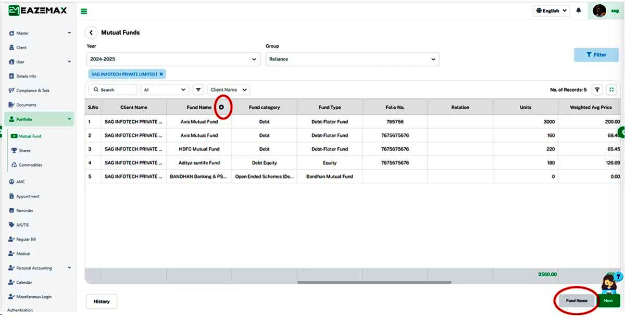Click folio number 765756
Screen dimensions: 625x328
[395, 122]
